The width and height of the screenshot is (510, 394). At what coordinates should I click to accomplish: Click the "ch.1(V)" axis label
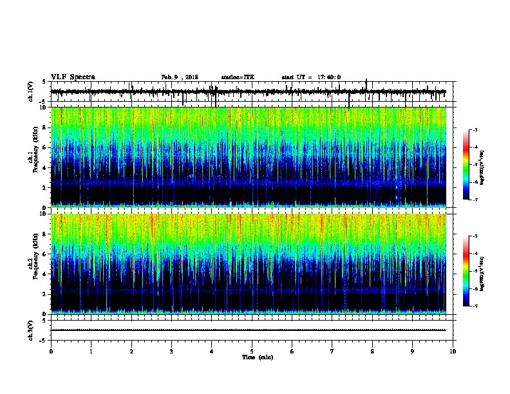(30, 91)
